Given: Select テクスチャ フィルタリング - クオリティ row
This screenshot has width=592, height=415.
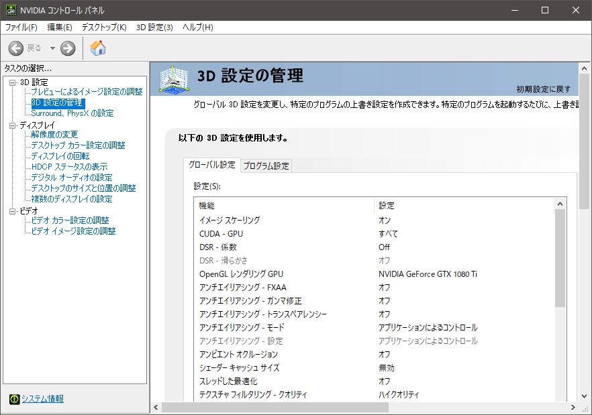Looking at the screenshot, I should (374, 395).
